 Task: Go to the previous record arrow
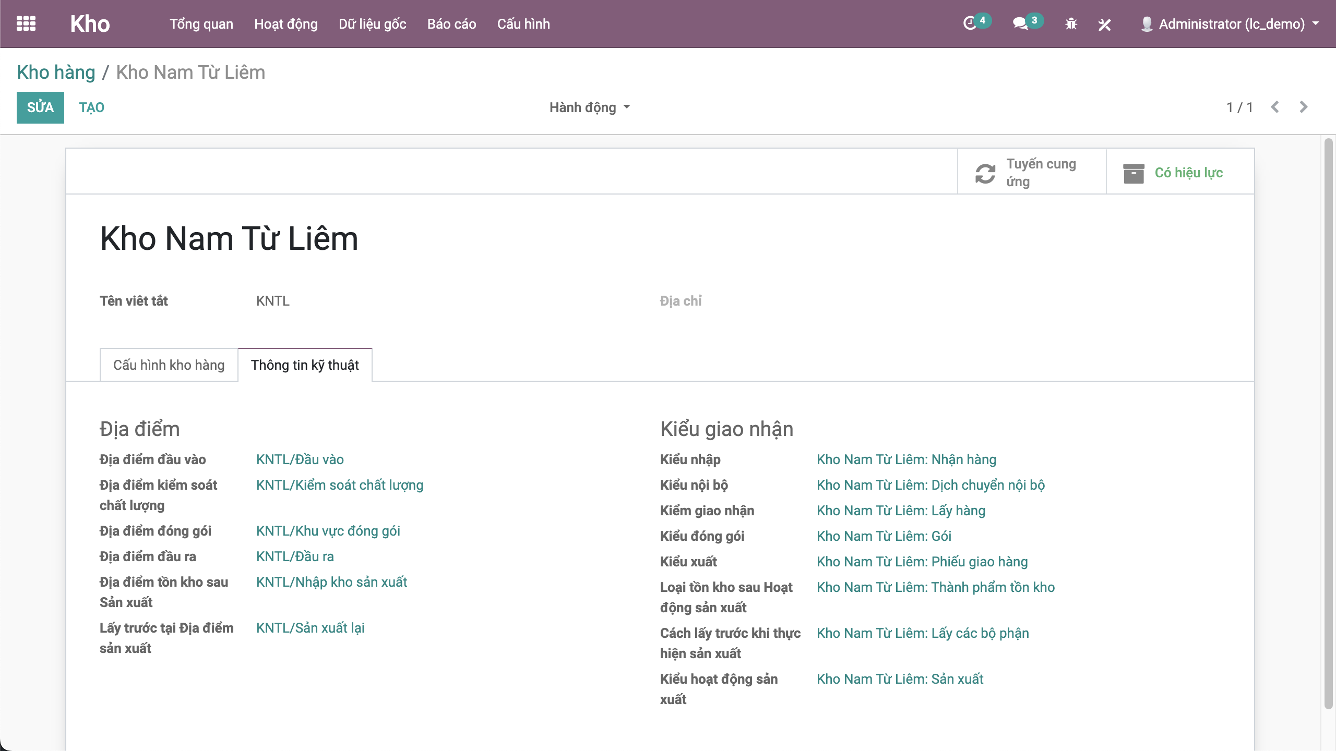tap(1275, 107)
